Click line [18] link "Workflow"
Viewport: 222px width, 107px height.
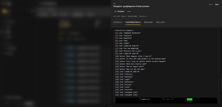coord(124,77)
